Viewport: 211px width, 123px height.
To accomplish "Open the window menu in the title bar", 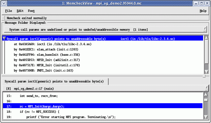I will tap(4, 3).
